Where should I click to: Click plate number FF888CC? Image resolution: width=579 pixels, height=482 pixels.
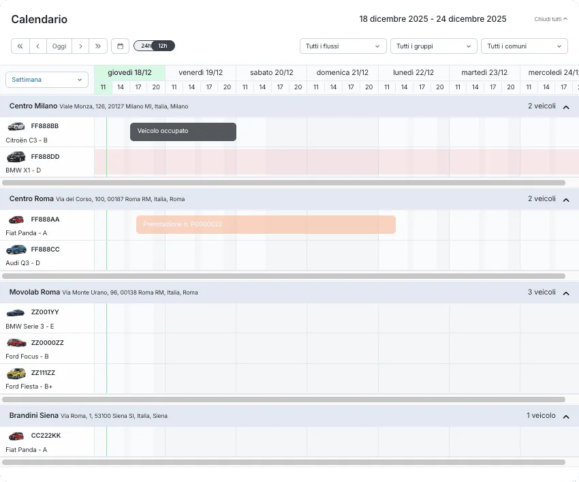[45, 250]
